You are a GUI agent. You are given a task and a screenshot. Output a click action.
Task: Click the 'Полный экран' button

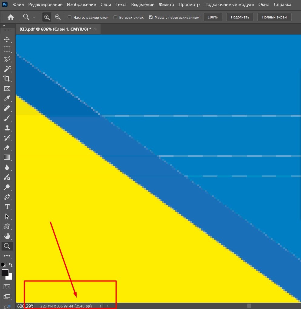pyautogui.click(x=274, y=17)
